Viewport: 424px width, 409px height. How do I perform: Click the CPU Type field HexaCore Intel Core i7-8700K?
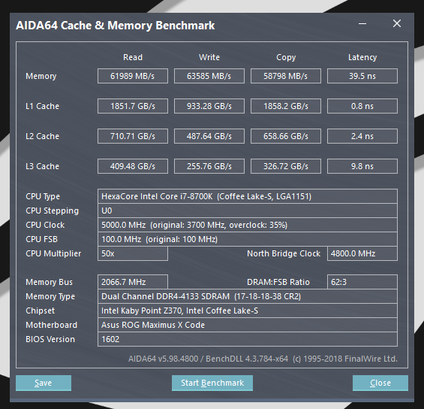coord(248,196)
